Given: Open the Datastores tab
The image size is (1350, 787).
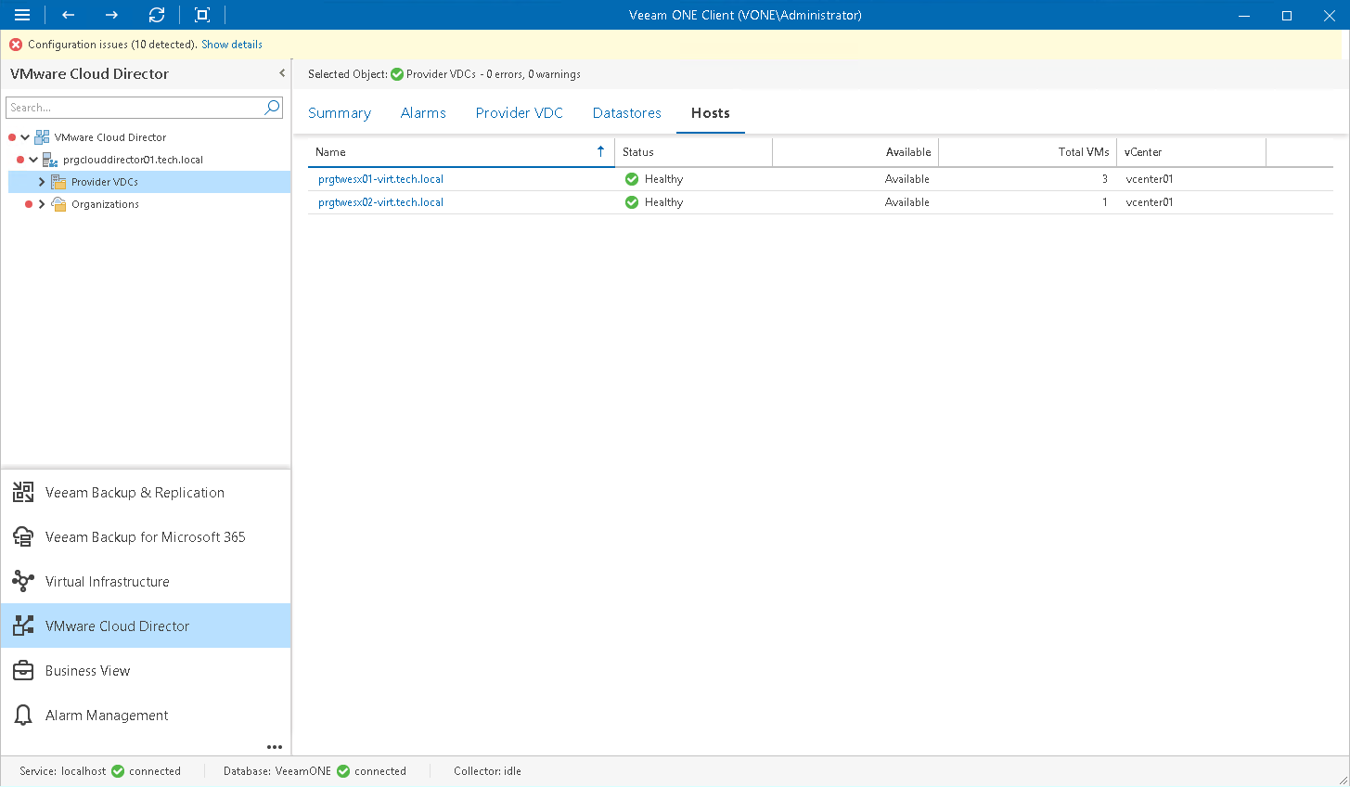Looking at the screenshot, I should pos(627,113).
